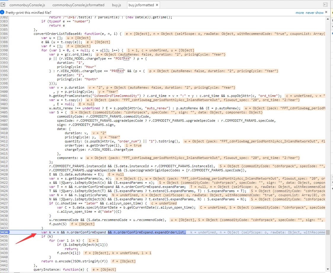This screenshot has width=333, height=273.
Task: Click 'e = [Object]' inline value on line 3443
Action: pyautogui.click(x=104, y=270)
